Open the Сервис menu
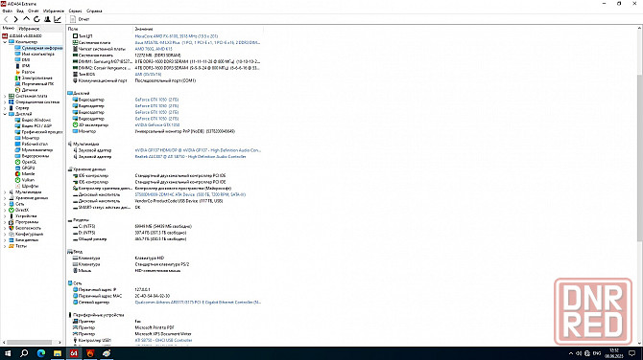 pyautogui.click(x=75, y=11)
